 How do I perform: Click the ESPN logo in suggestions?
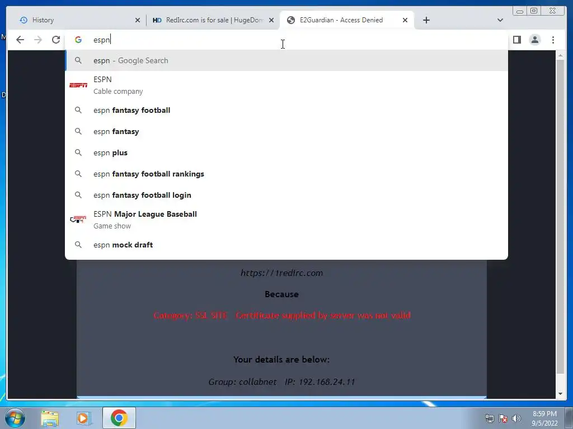[x=78, y=85]
